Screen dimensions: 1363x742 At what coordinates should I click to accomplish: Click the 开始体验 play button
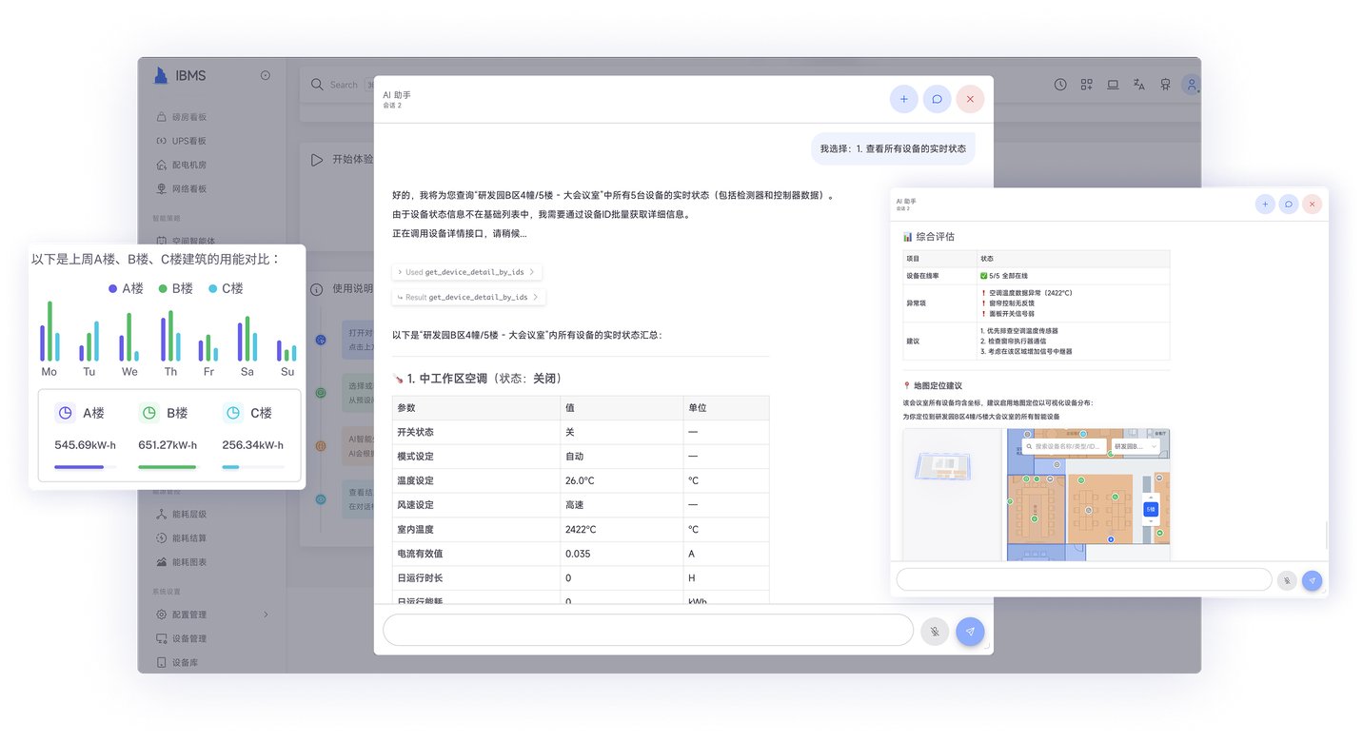click(x=317, y=159)
